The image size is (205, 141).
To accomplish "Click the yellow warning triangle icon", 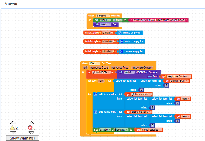I will tap(12, 128).
